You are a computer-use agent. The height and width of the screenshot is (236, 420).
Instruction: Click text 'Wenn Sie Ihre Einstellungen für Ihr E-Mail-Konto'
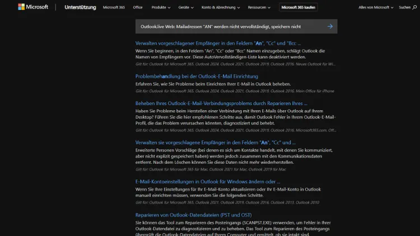[x=228, y=192]
